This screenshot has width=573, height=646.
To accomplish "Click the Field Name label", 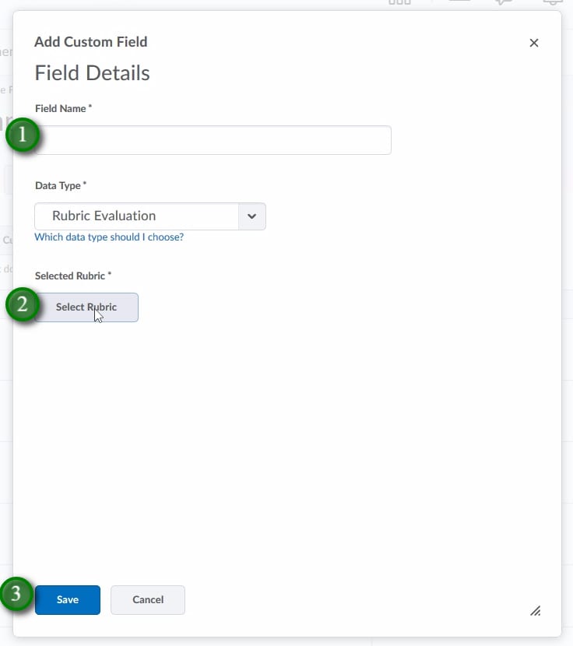I will point(62,109).
